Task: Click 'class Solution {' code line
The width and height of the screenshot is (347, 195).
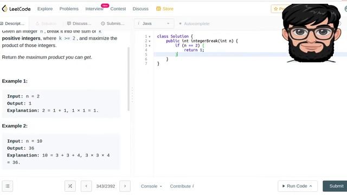Action: click(175, 36)
